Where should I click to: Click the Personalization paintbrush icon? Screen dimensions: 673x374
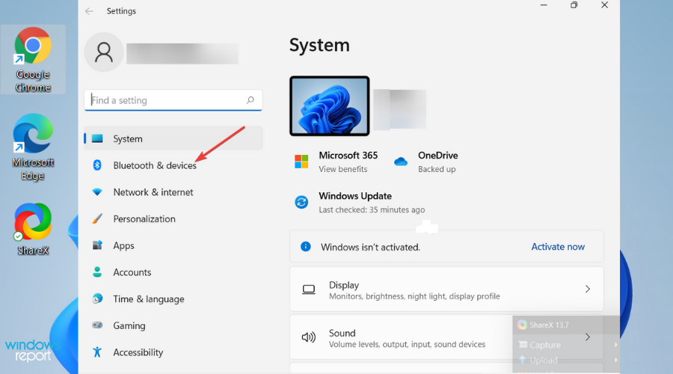coord(97,219)
